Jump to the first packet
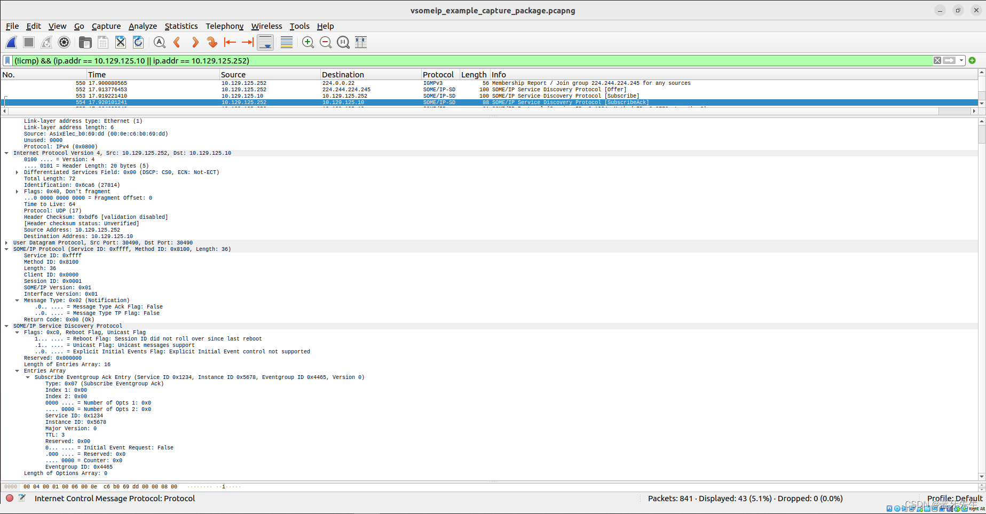This screenshot has height=514, width=986. [230, 42]
